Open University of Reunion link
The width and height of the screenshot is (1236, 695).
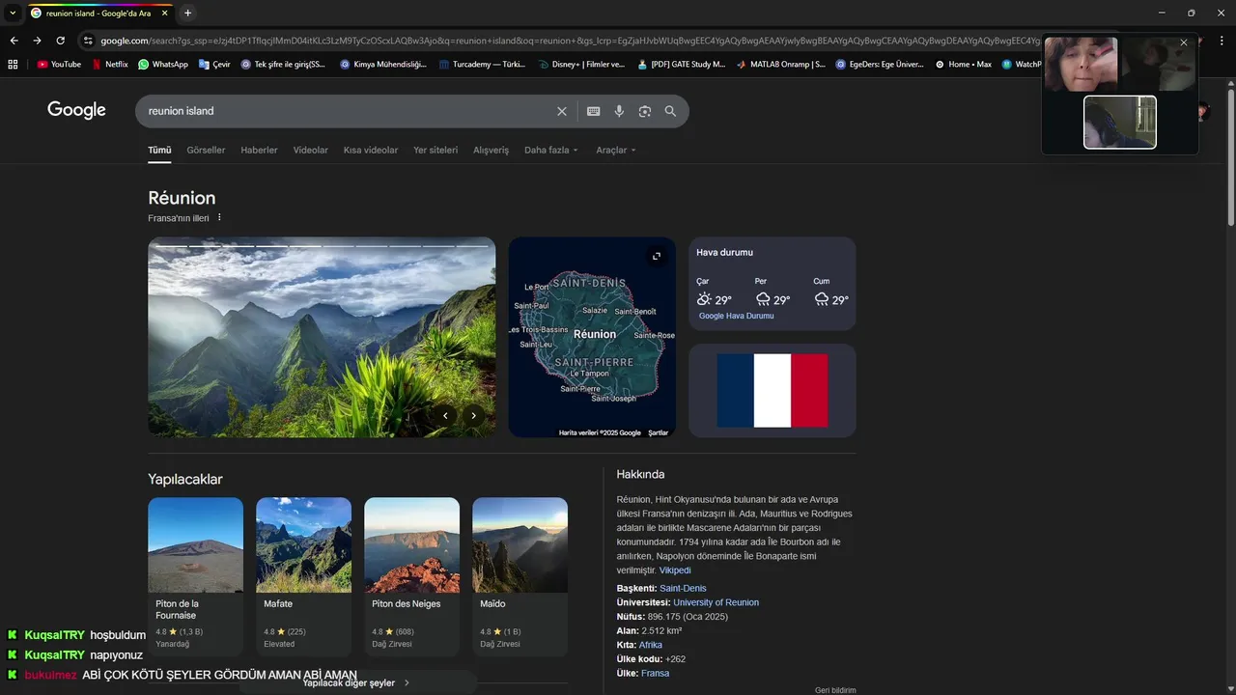pyautogui.click(x=716, y=602)
